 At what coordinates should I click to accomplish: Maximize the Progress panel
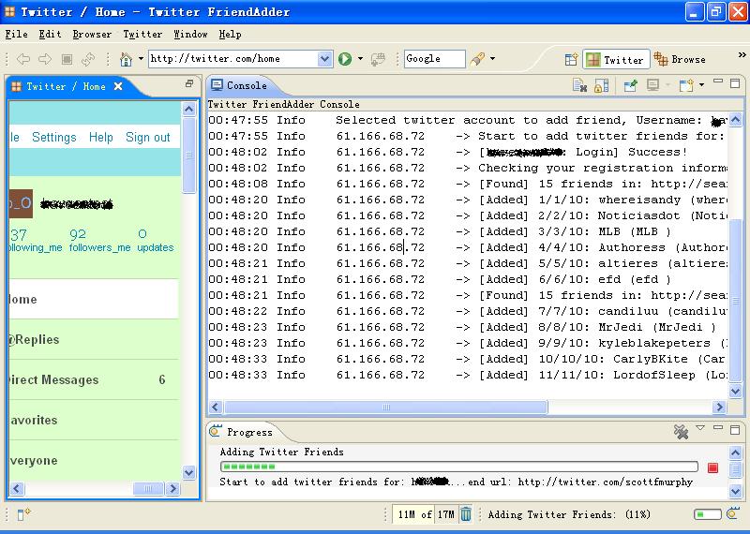pyautogui.click(x=735, y=429)
